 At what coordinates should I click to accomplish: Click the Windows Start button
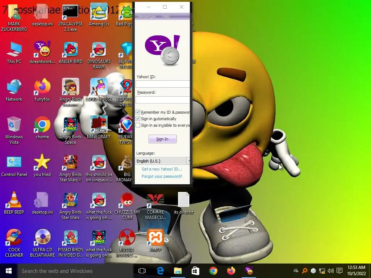tap(9, 271)
